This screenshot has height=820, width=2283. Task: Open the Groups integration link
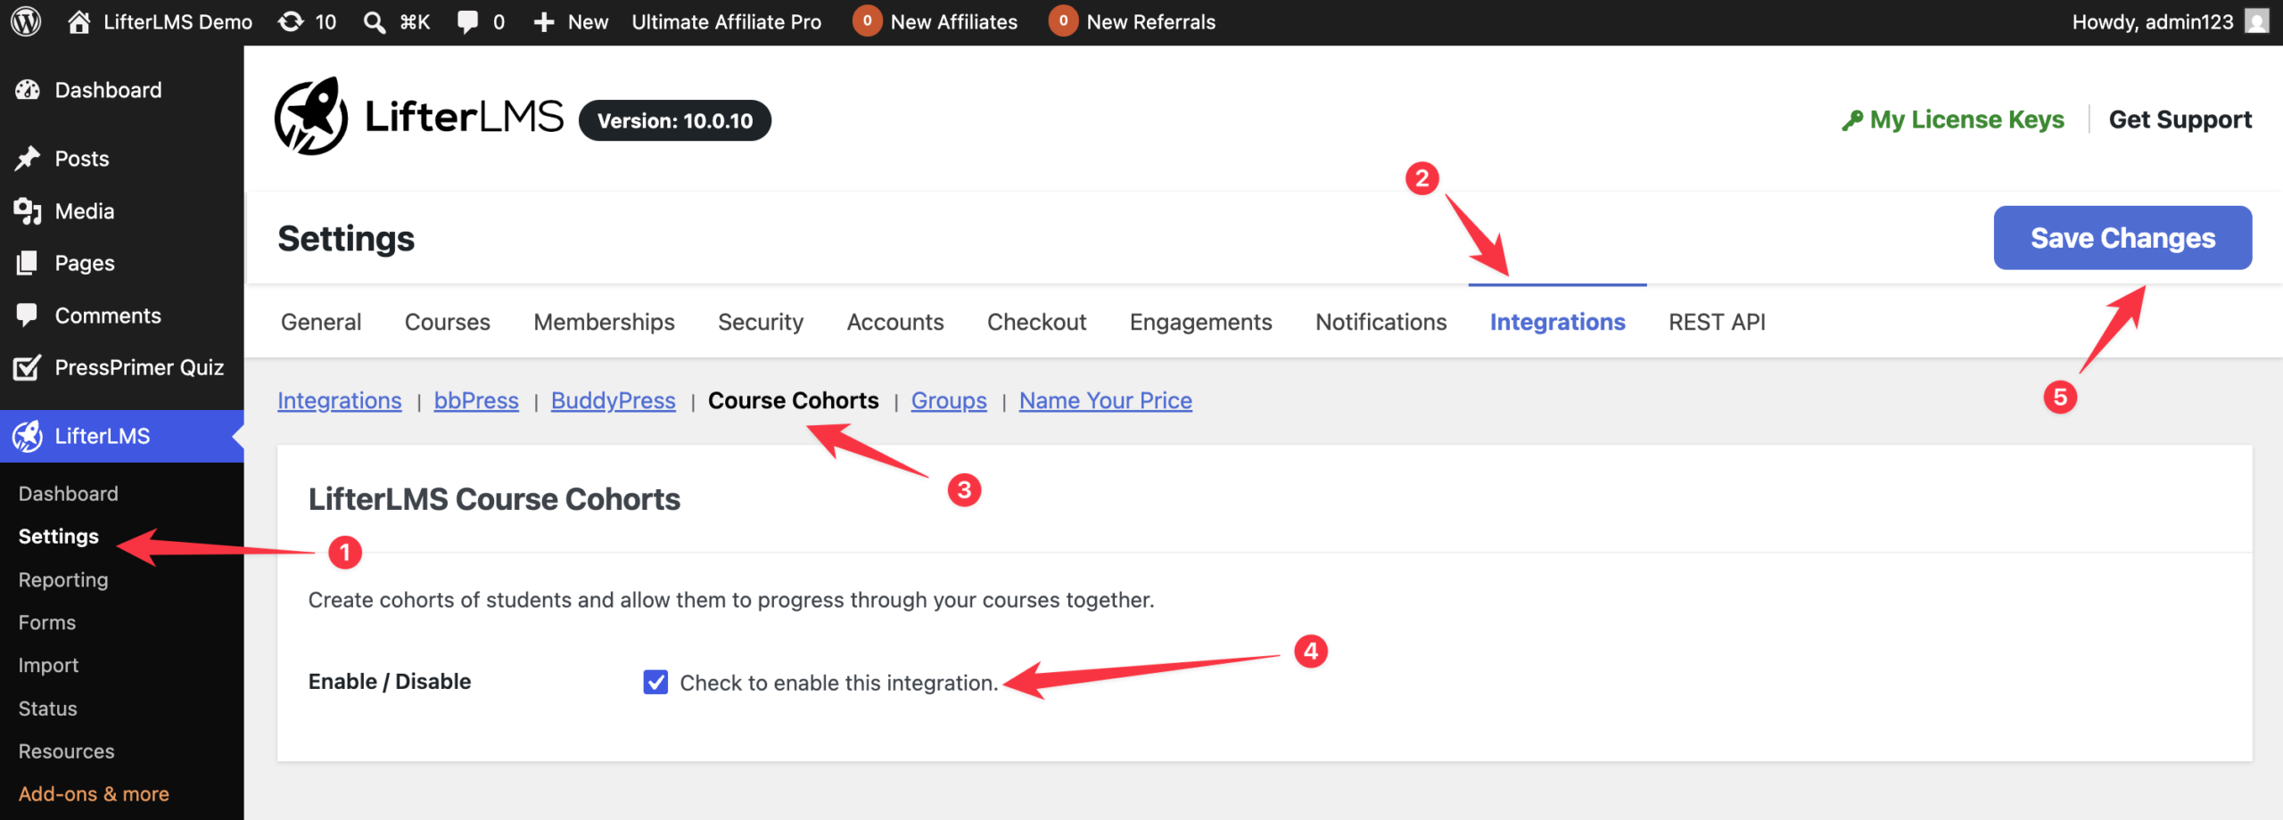click(949, 401)
